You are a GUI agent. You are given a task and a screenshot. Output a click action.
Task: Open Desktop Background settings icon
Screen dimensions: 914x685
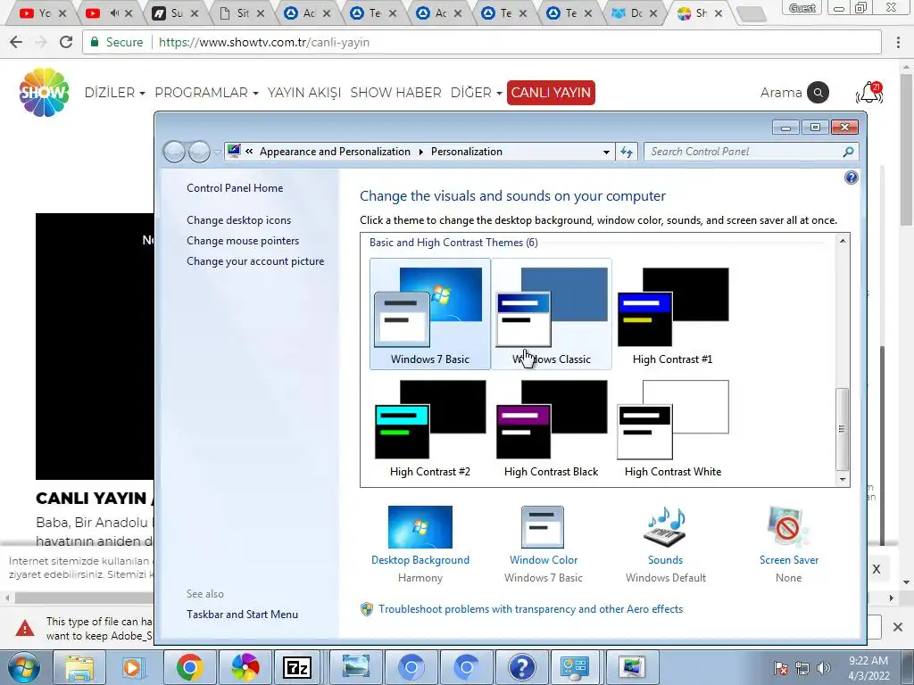point(420,526)
